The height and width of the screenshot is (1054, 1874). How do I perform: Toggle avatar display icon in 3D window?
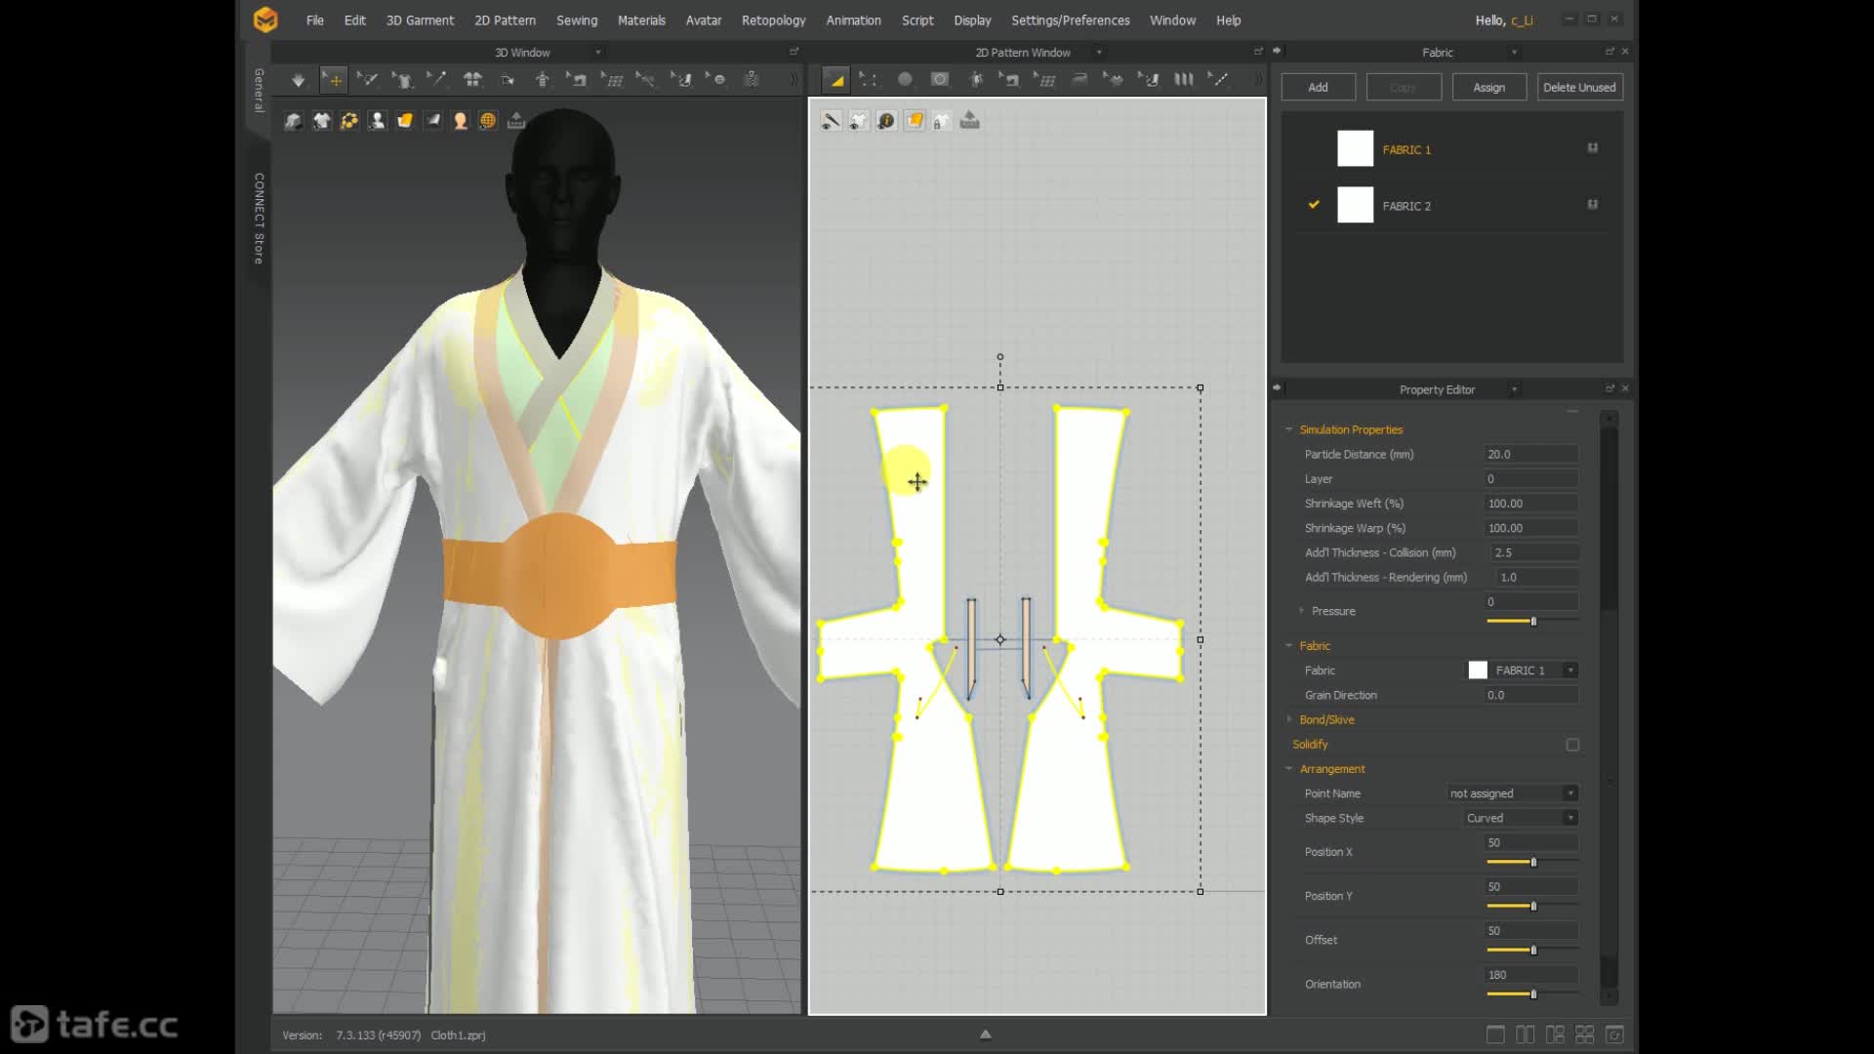coord(377,121)
